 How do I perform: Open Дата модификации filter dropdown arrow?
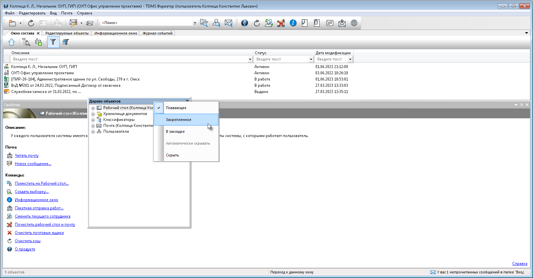pos(350,59)
